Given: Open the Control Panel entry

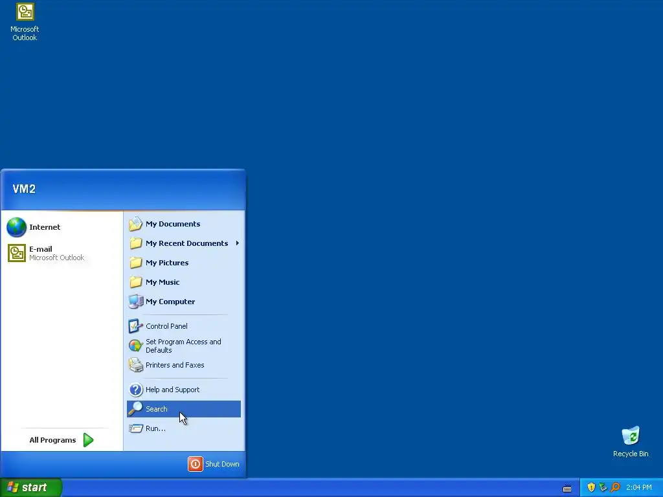Looking at the screenshot, I should (x=184, y=326).
